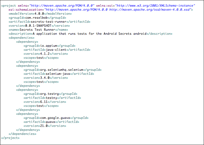Click the version 0.0.1-SNAPSHOT text

(38, 26)
